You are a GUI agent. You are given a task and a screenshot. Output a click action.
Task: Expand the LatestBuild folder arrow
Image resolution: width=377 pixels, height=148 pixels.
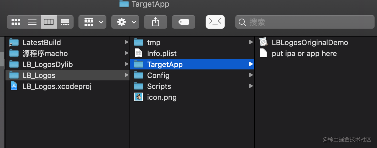tap(126, 42)
